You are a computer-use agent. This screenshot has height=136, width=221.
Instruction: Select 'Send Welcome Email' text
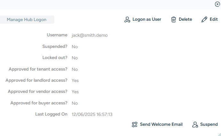coord(161,124)
